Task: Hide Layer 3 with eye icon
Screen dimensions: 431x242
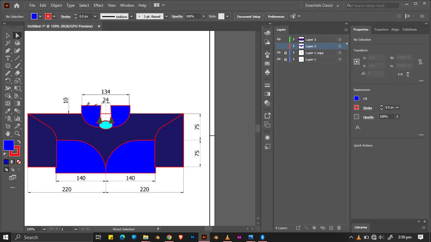Action: 278,39
